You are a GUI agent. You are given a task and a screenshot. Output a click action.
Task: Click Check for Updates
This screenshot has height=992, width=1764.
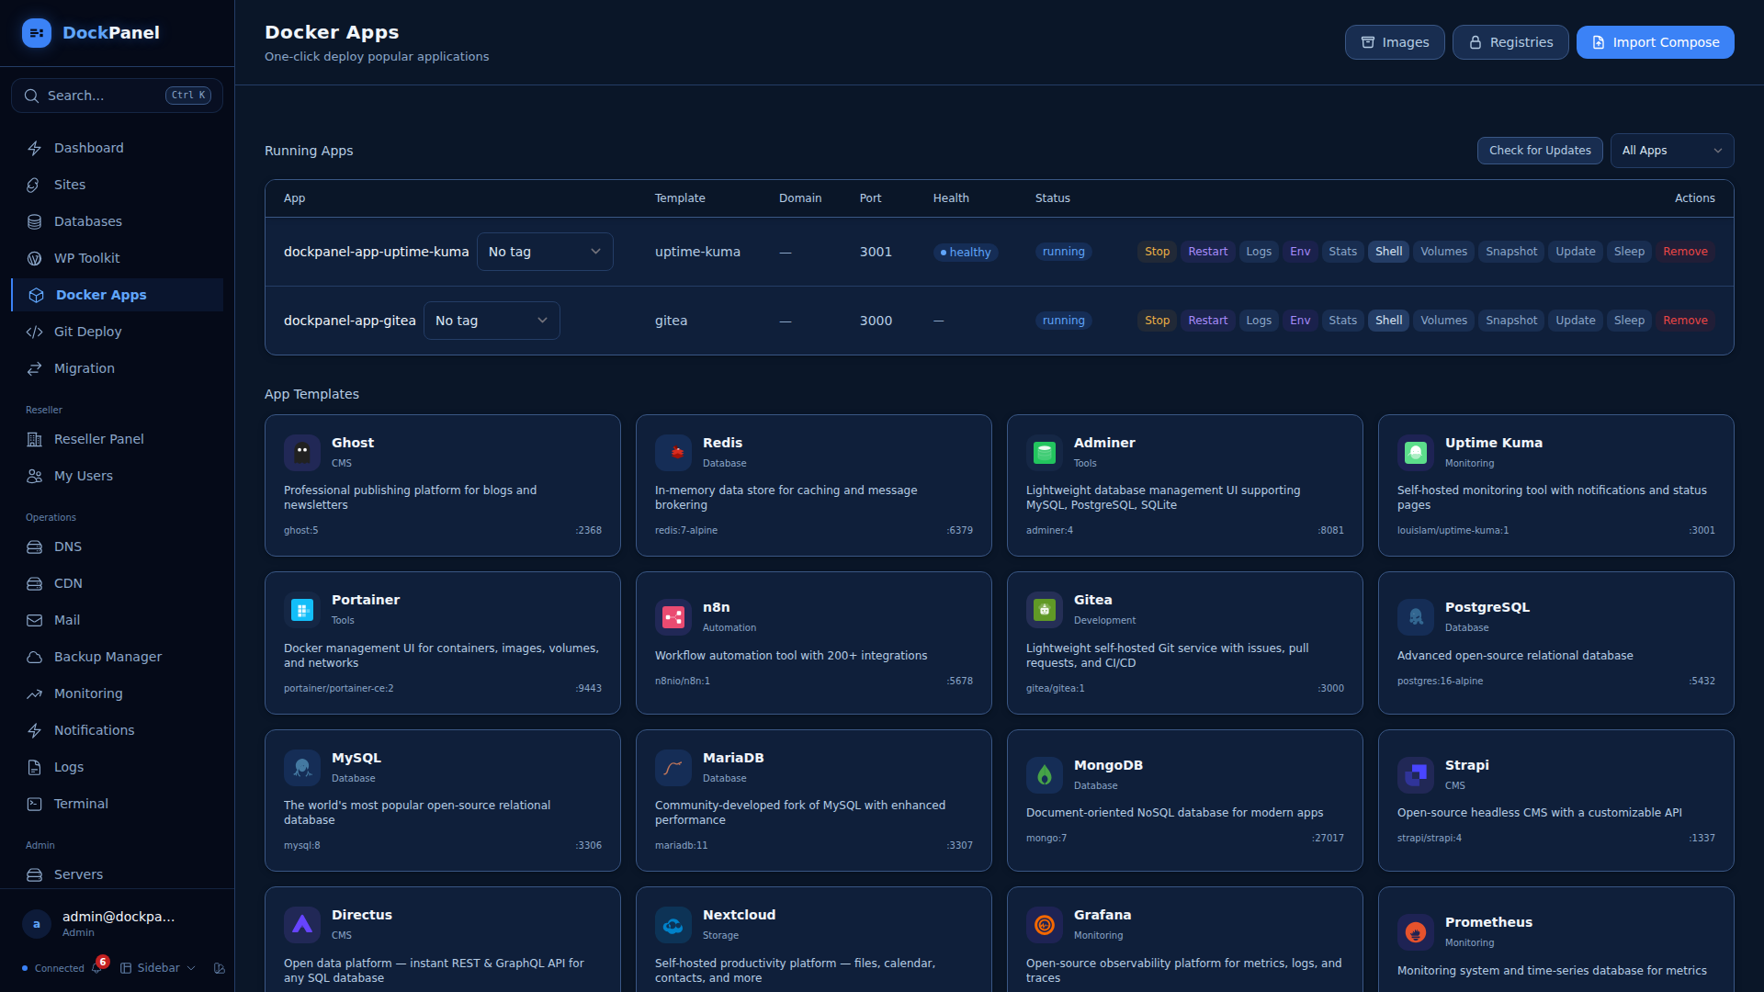1540,151
